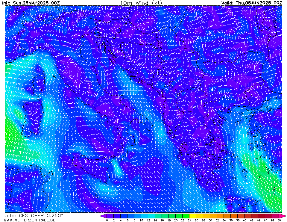Screen dimensions: 287x222
Task: Click the '10' tick label on the color scale
Action: (x=141, y=220)
